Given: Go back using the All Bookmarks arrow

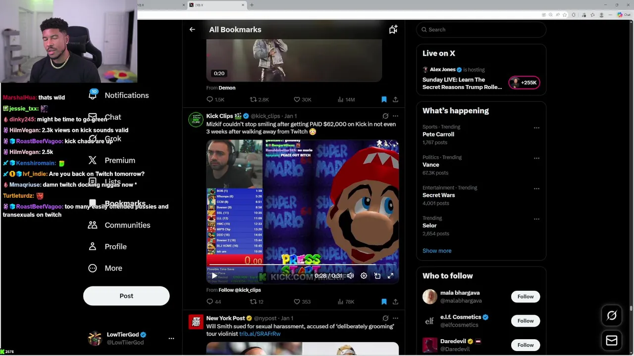Looking at the screenshot, I should [x=192, y=30].
